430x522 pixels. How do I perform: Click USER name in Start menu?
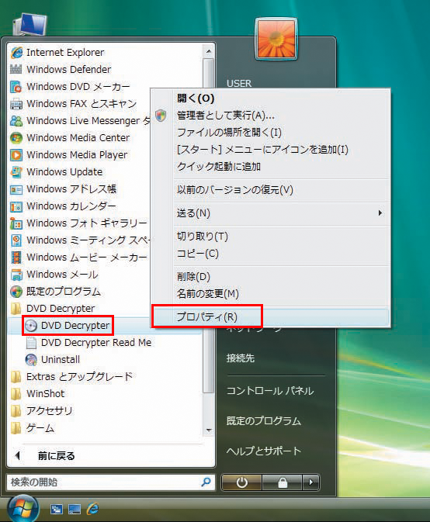[239, 83]
